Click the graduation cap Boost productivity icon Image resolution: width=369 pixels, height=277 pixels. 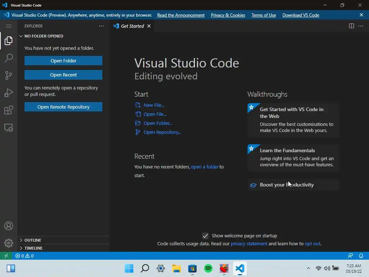[x=253, y=185]
